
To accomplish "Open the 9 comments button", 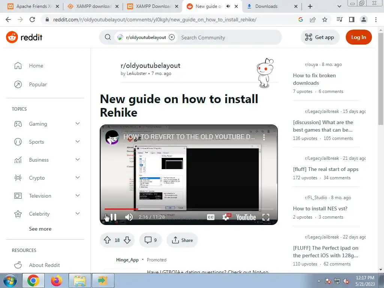I will tap(150, 240).
